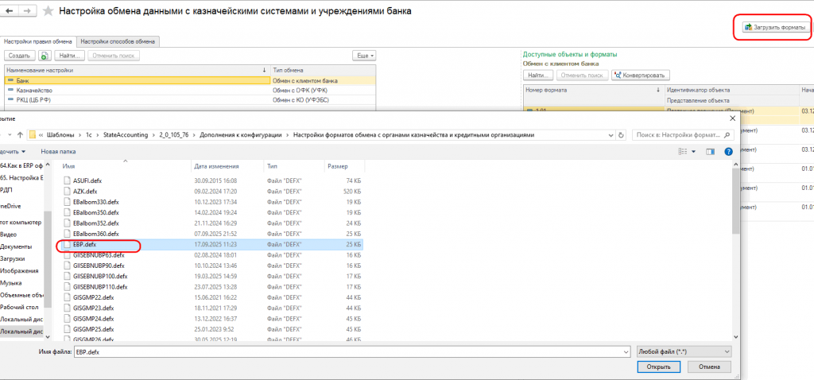Viewport: 814px width, 380px height.
Task: Click the Конвертировать button
Action: click(x=641, y=76)
